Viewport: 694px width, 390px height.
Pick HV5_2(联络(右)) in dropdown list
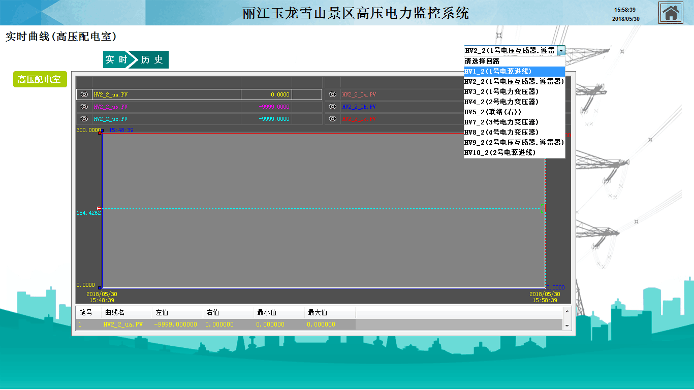coord(514,112)
